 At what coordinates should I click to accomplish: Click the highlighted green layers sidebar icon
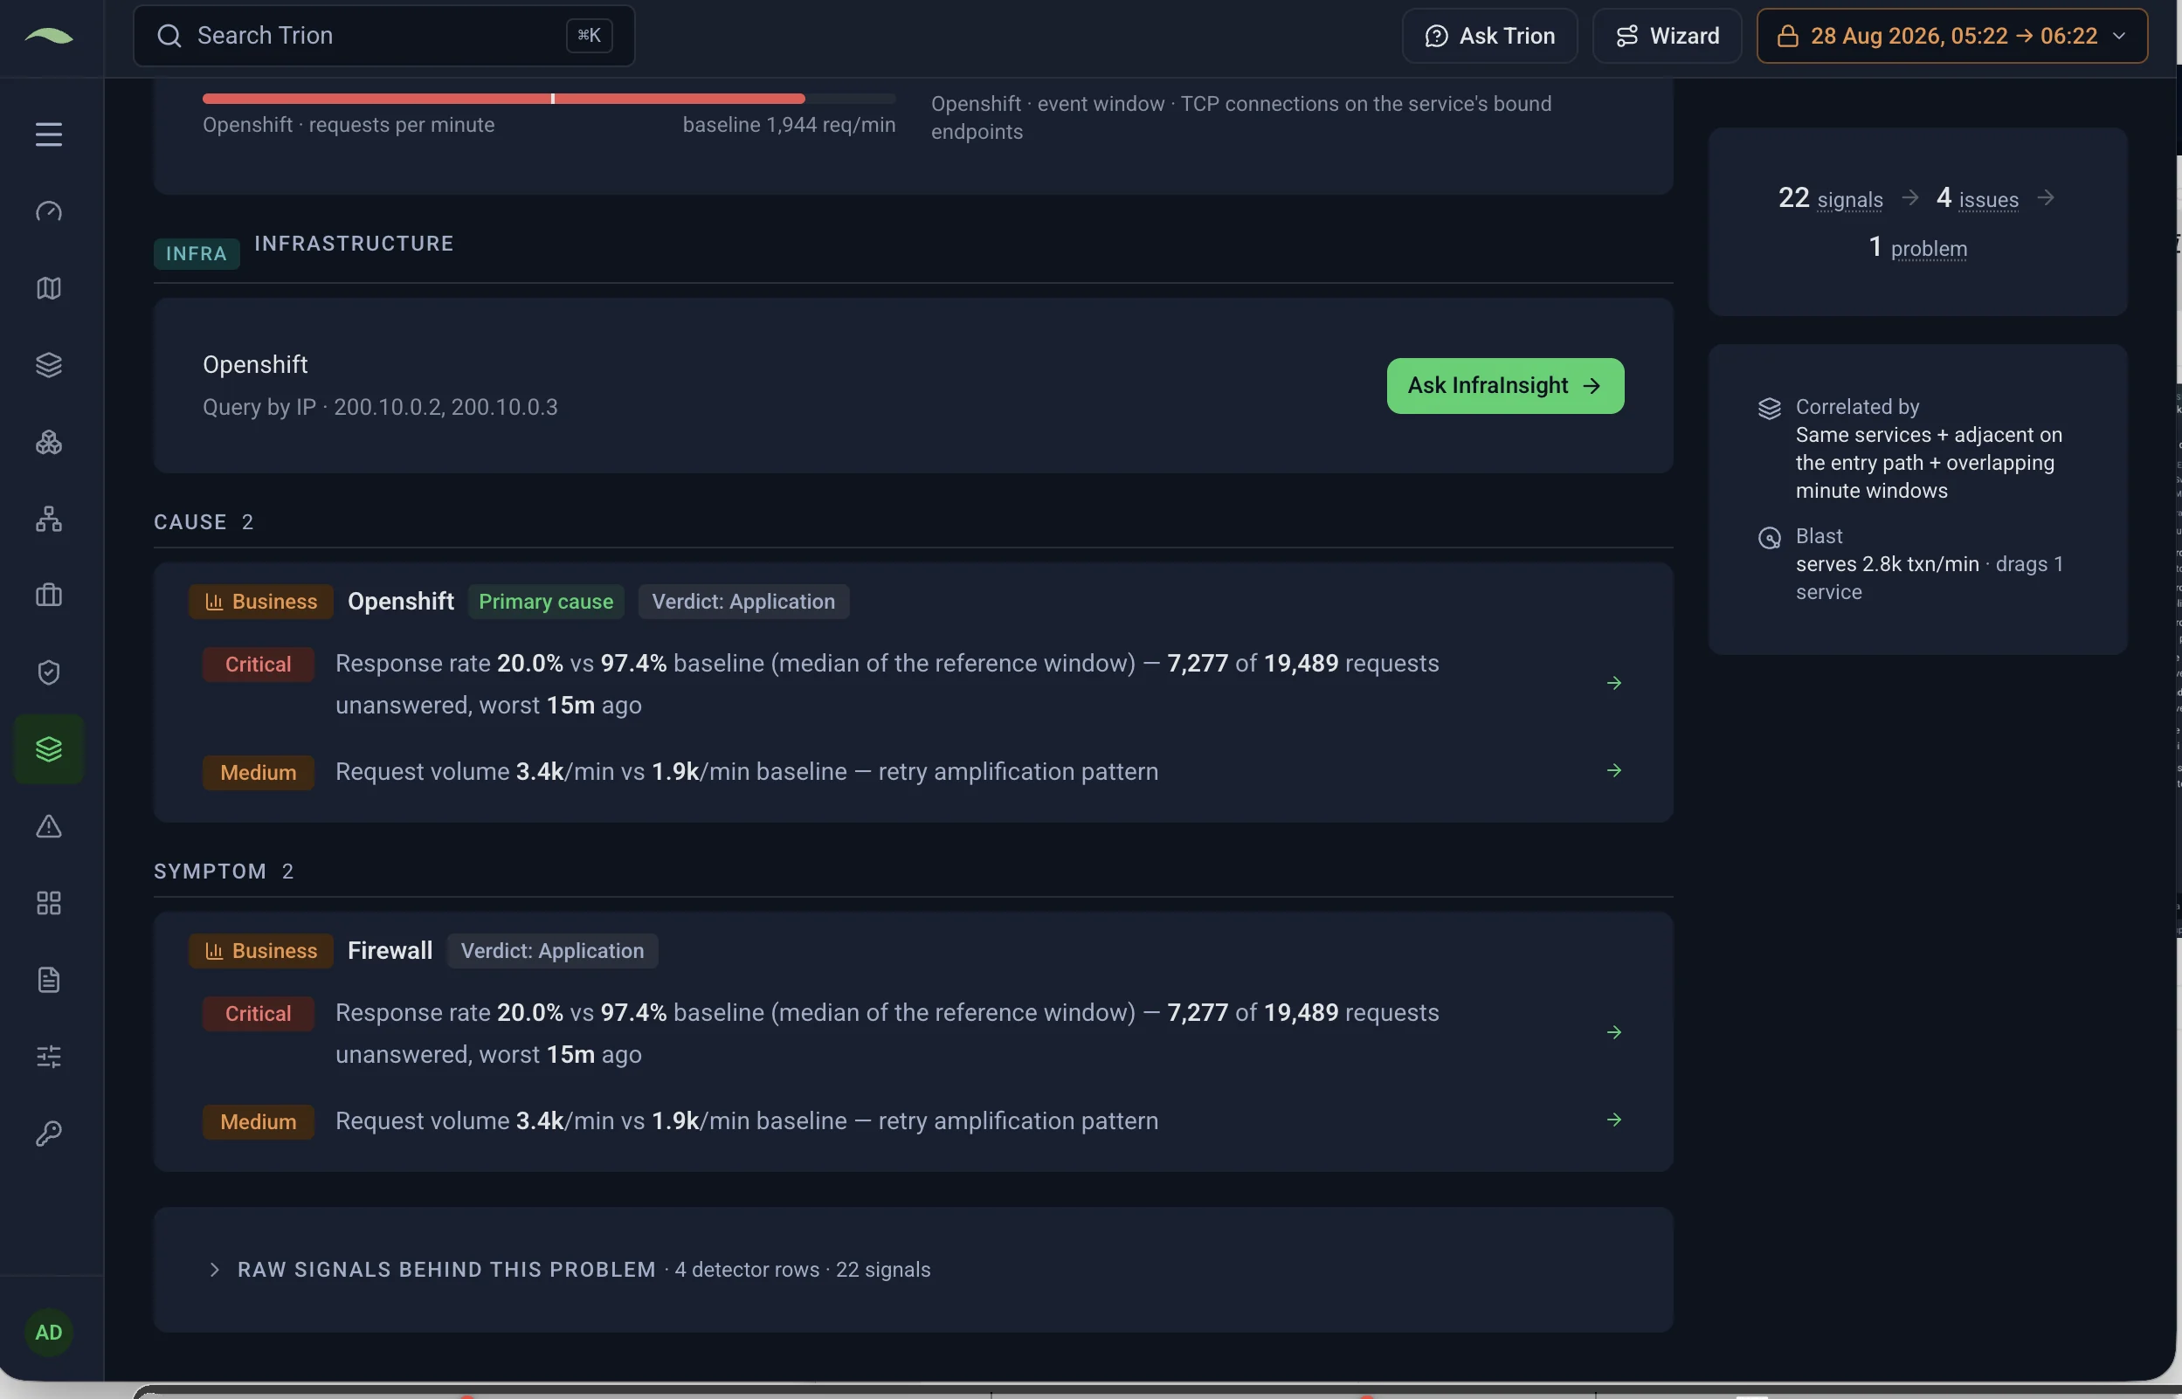[x=49, y=749]
